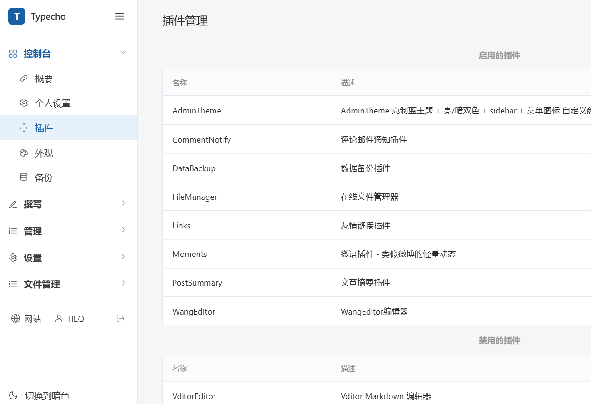Click the CommentNotify plugin name
Viewport: 591px width, 404px height.
tap(202, 140)
